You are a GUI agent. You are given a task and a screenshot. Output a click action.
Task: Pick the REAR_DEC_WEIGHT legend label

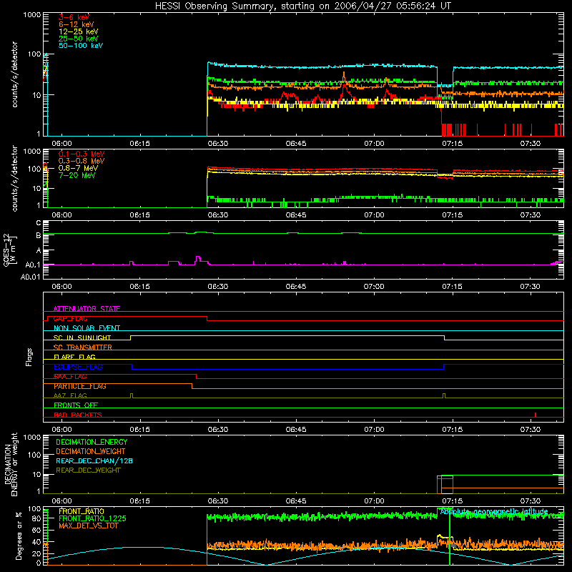[88, 470]
